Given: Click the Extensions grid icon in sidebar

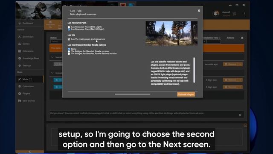Looking at the screenshot, I should (20, 51).
